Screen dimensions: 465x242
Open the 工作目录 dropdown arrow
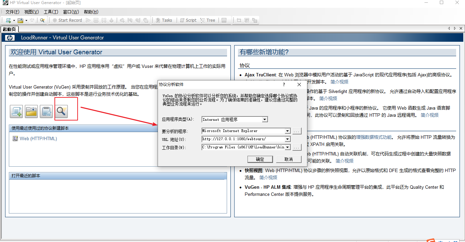(288, 147)
